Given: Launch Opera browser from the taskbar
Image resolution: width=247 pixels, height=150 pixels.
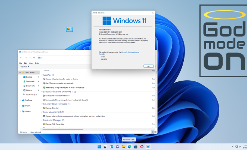Looking at the screenshot, I should coord(142,147).
